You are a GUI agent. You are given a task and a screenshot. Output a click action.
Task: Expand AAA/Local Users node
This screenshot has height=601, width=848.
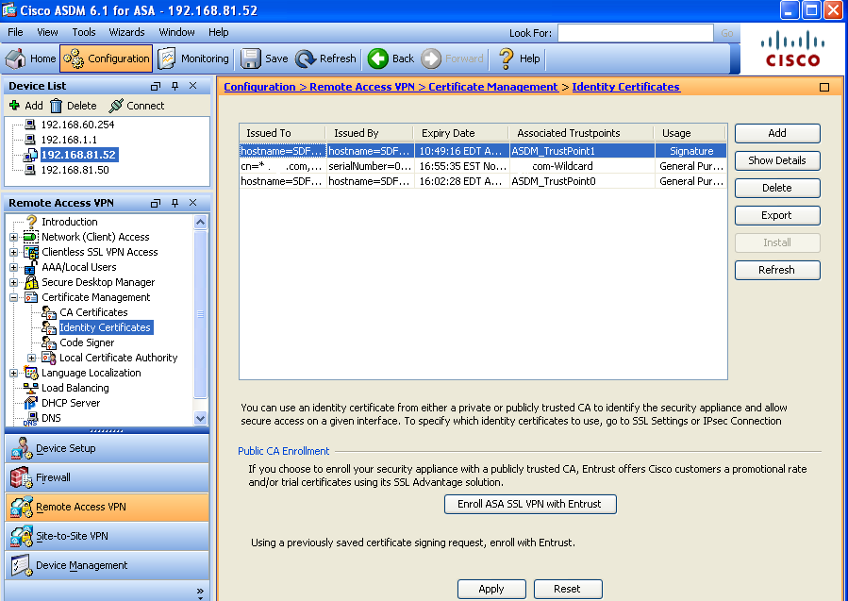pyautogui.click(x=13, y=267)
